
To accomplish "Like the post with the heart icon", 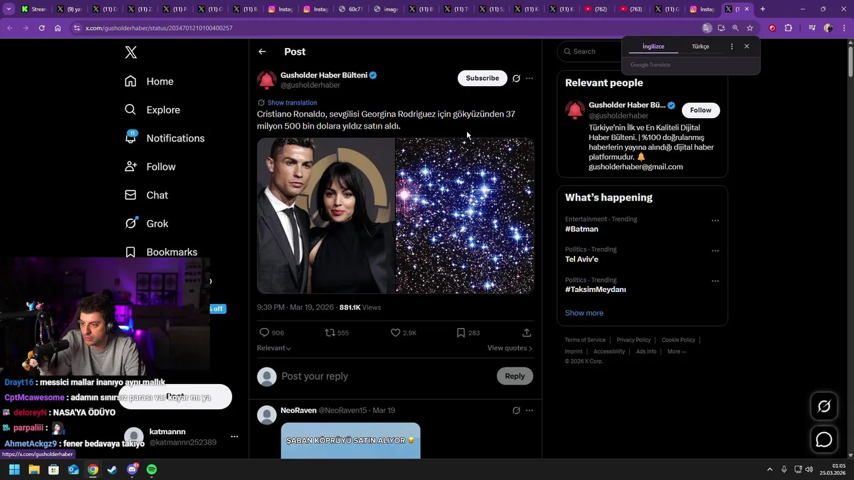I will tap(396, 333).
